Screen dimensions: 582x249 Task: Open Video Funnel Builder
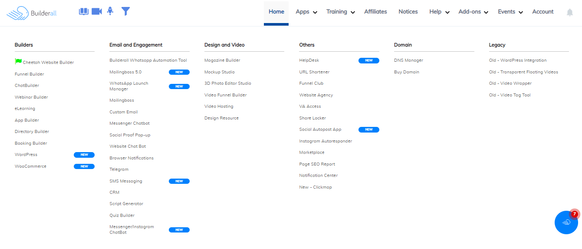pyautogui.click(x=225, y=95)
